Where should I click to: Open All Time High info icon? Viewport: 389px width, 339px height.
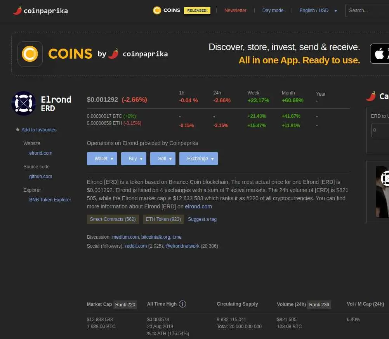click(x=182, y=304)
